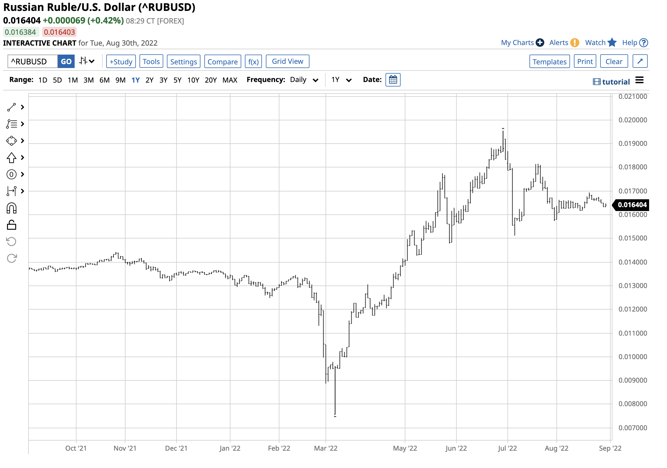The width and height of the screenshot is (667, 468).
Task: Open the 1Y period dropdown
Action: click(342, 80)
